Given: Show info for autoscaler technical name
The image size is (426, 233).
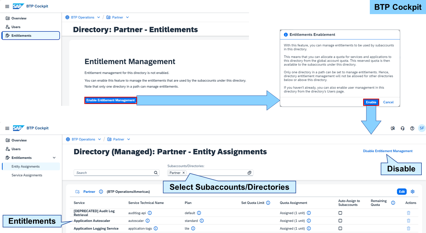Looking at the screenshot, I should 148,221.
